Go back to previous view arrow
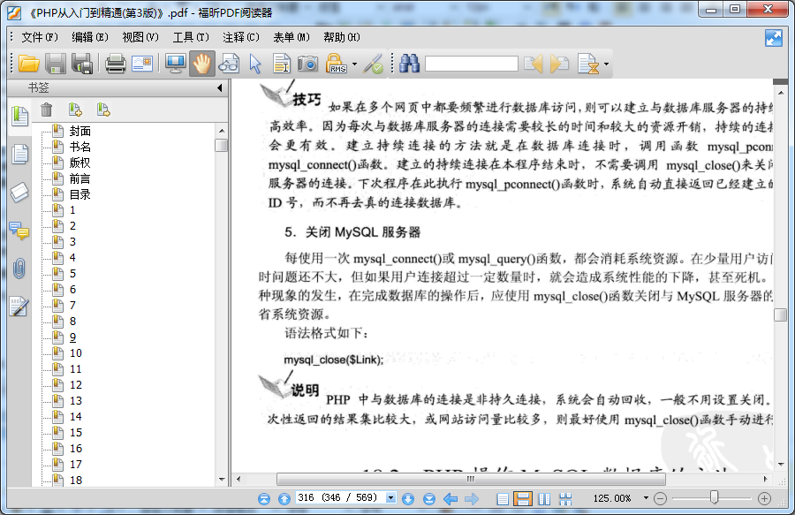Image resolution: width=795 pixels, height=515 pixels. point(450,499)
